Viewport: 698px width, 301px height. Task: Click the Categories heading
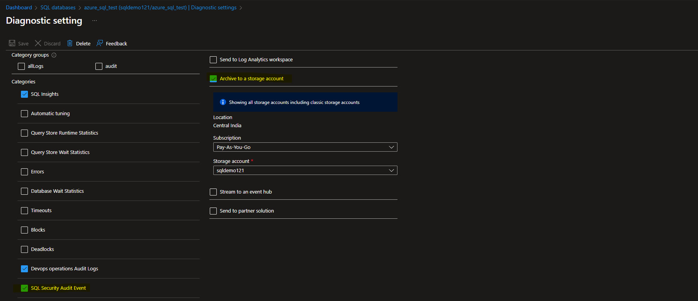(x=23, y=81)
